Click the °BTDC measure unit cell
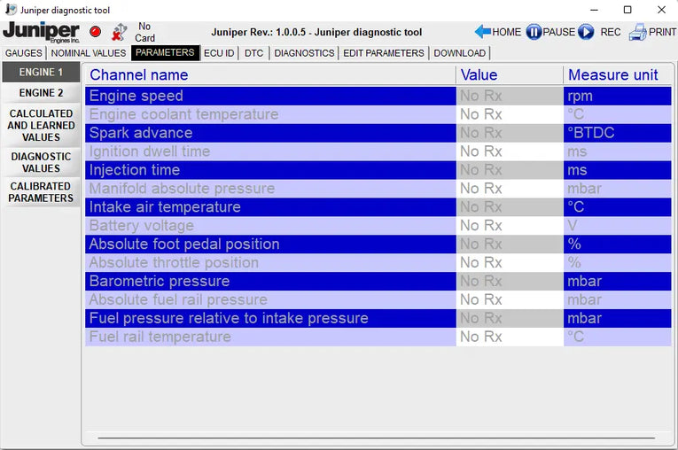 618,133
